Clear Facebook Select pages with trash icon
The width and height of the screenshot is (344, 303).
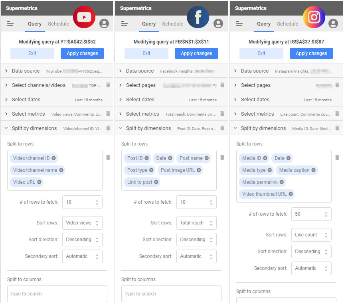click(222, 85)
